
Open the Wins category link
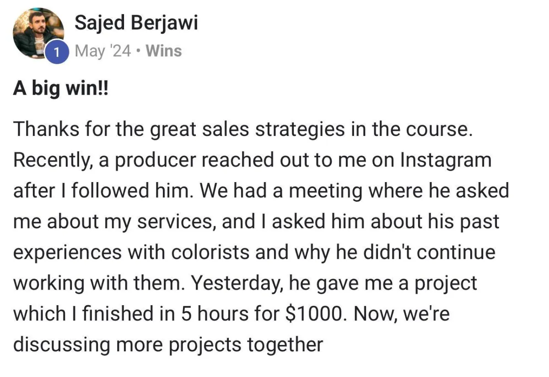(163, 51)
